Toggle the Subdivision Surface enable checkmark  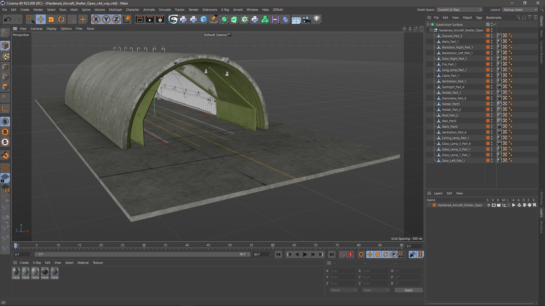(494, 25)
